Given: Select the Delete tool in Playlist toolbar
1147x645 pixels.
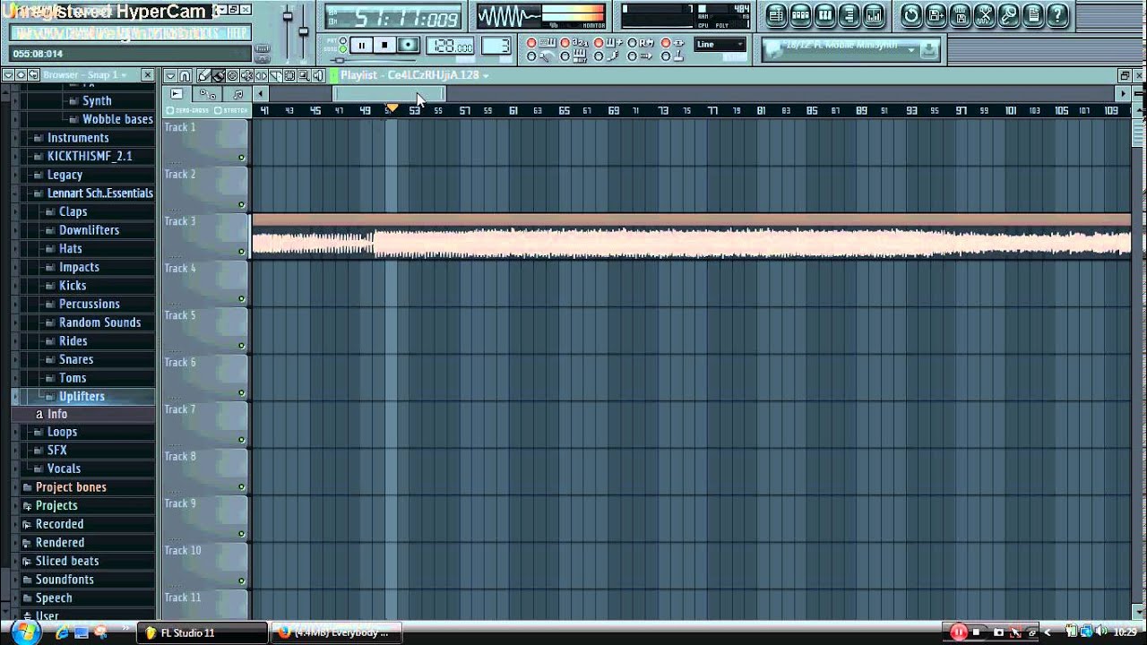Looking at the screenshot, I should coord(232,75).
